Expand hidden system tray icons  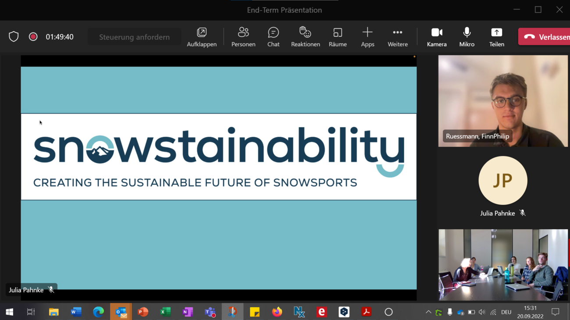(x=428, y=312)
